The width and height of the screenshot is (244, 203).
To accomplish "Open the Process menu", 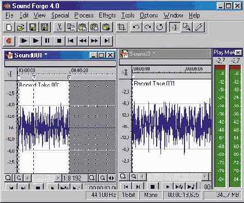I will click(x=84, y=15).
